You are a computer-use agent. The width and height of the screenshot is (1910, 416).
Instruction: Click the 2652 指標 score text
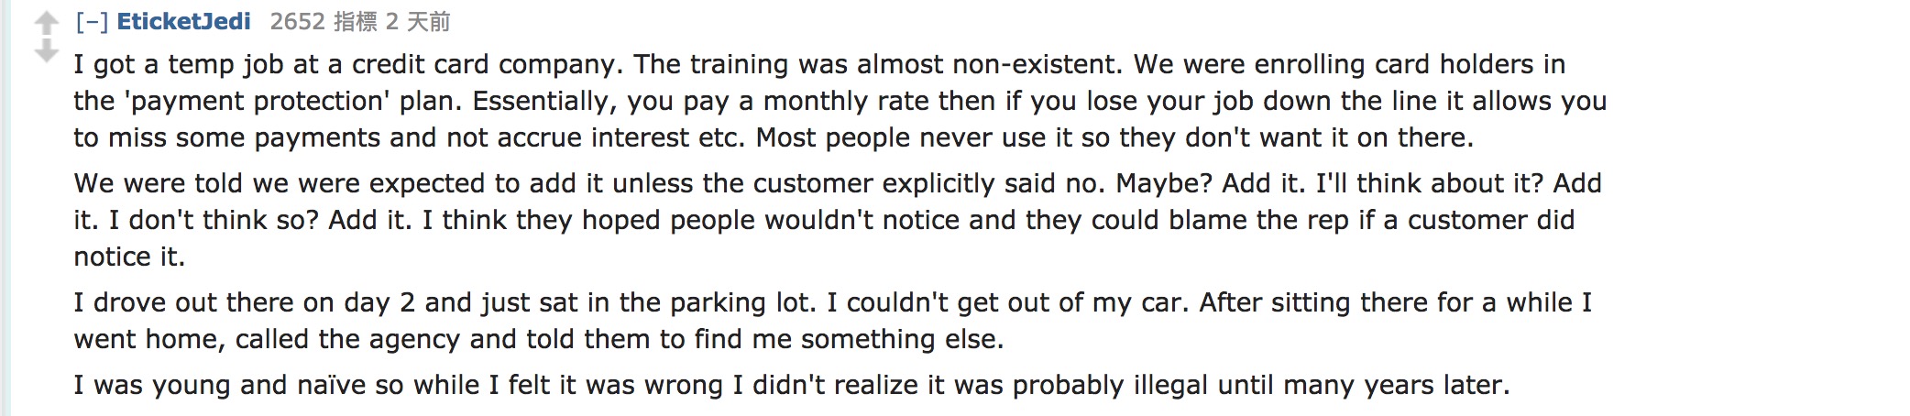point(324,21)
